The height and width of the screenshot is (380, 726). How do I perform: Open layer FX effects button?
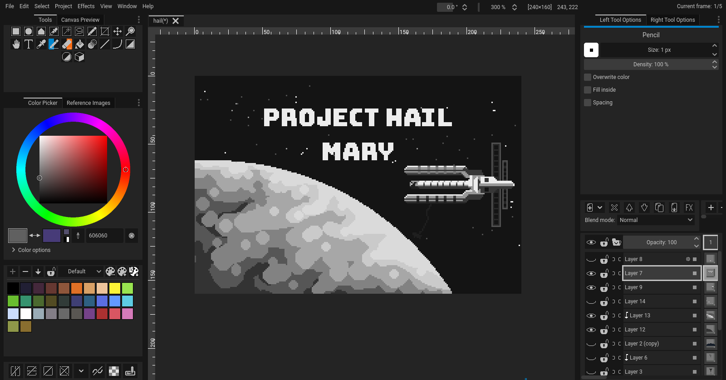(689, 207)
